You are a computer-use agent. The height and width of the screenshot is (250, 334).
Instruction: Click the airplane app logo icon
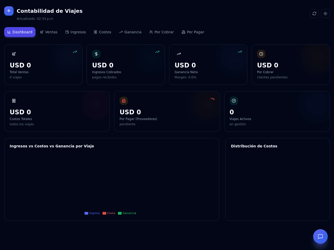pos(9,11)
